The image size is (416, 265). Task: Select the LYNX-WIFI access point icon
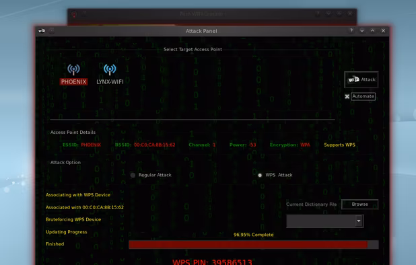(x=110, y=69)
